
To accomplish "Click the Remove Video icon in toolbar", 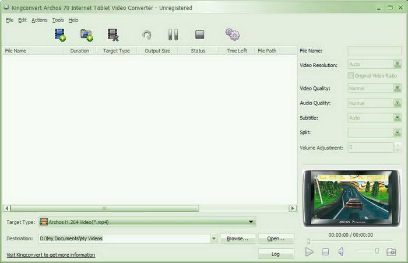I will [113, 35].
